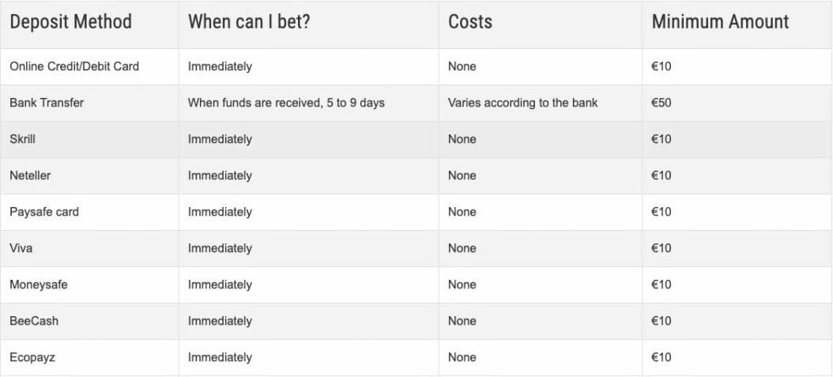Click the Minimum Amount column header
The height and width of the screenshot is (377, 833).
720,22
